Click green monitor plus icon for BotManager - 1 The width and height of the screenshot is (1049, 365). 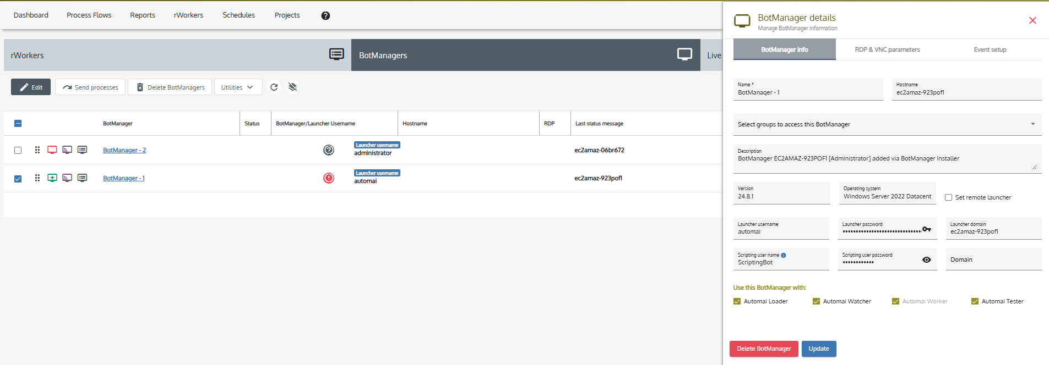pyautogui.click(x=52, y=178)
